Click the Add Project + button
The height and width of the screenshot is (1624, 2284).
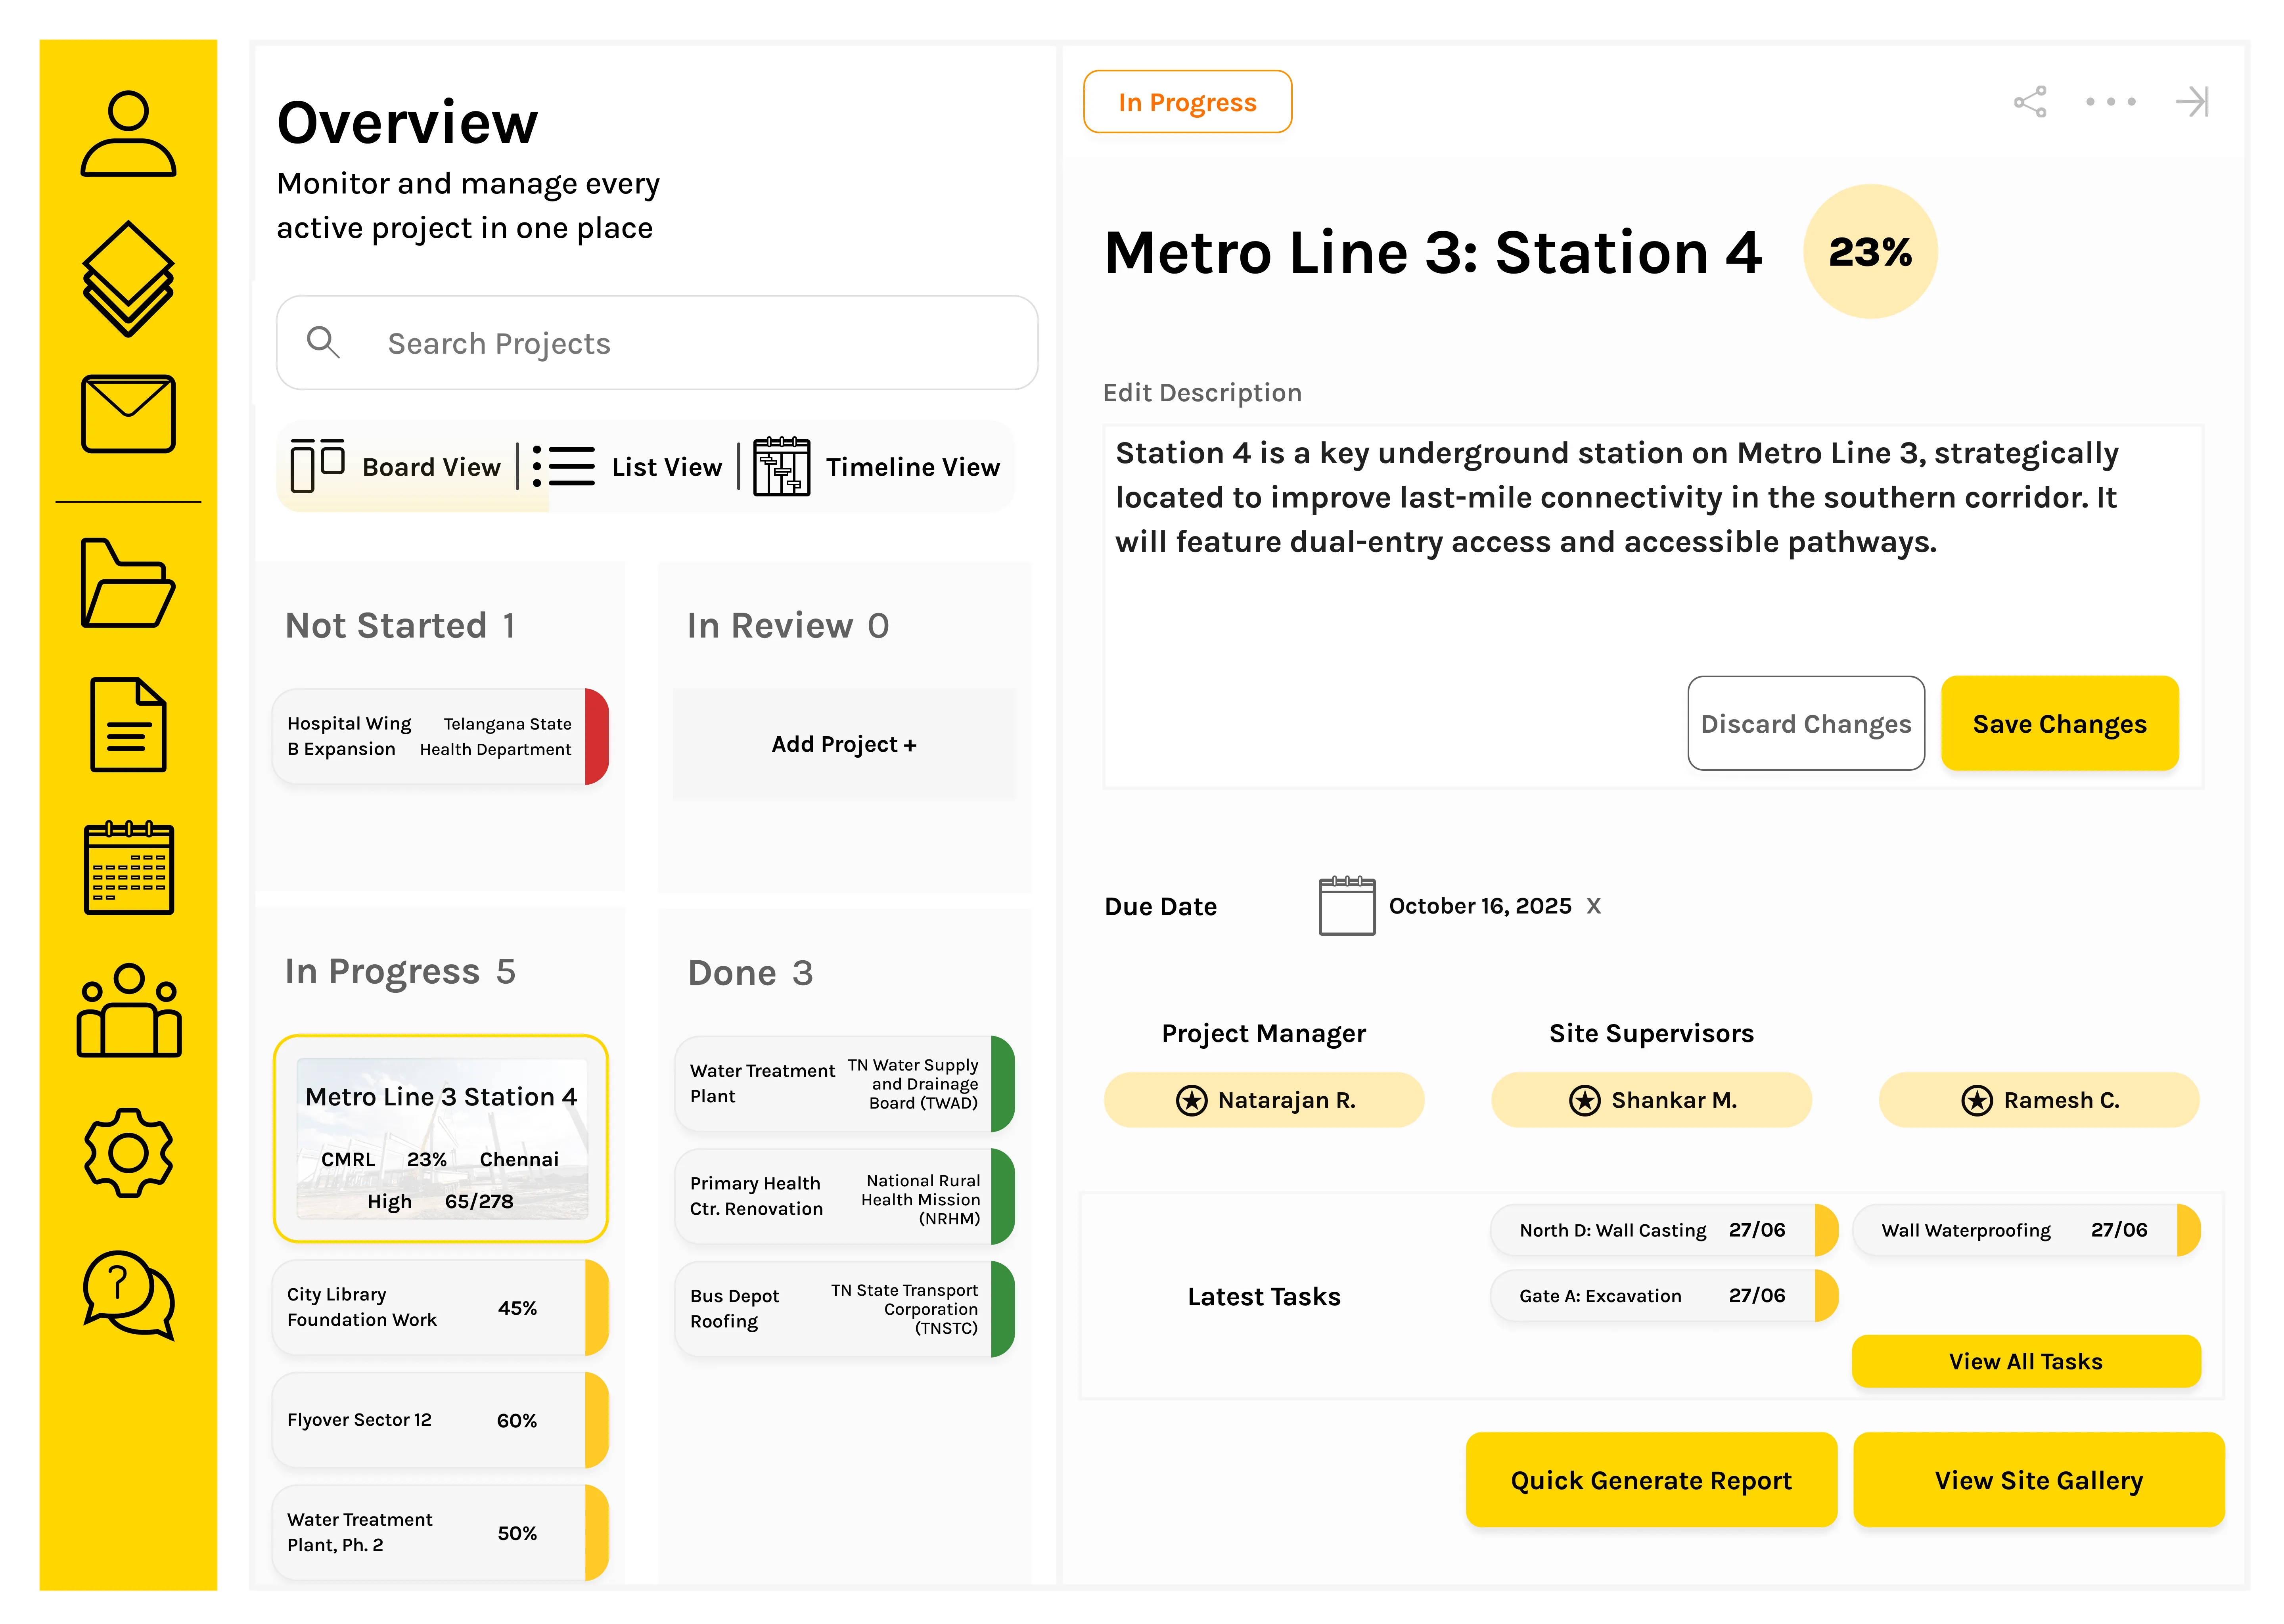coord(844,744)
